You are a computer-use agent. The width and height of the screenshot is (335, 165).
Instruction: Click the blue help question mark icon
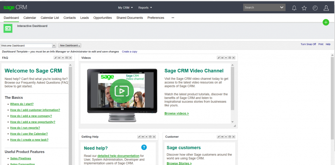click(x=144, y=147)
